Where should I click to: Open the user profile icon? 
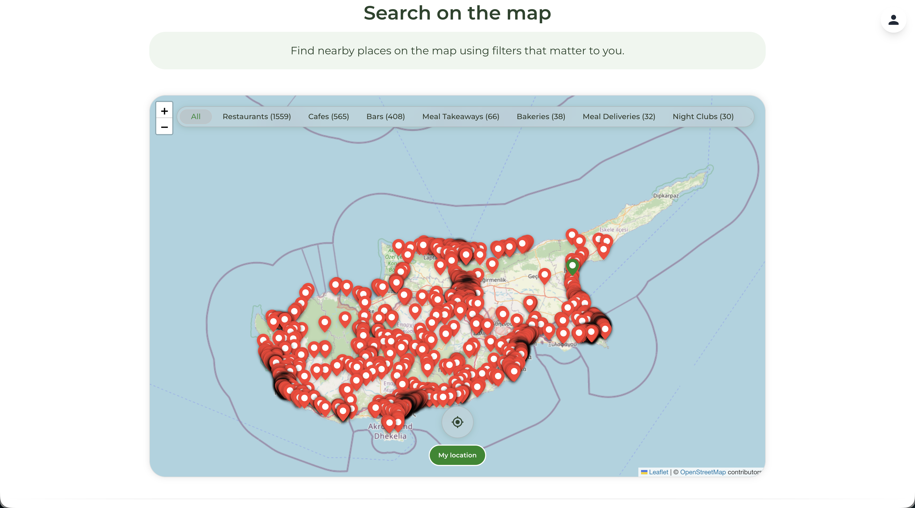pyautogui.click(x=893, y=20)
